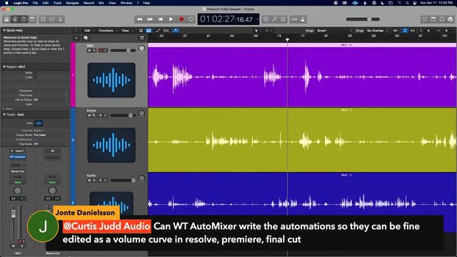Open the Drag No Overlap dropdown
Image resolution: width=457 pixels, height=257 pixels.
click(378, 31)
